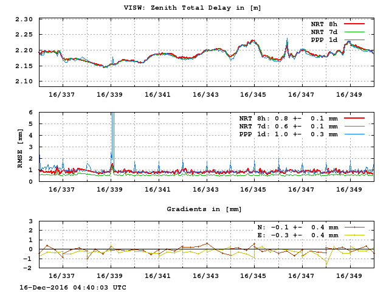Click the 'VISW: Zenith Total Delay in [m]' title

click(192, 8)
